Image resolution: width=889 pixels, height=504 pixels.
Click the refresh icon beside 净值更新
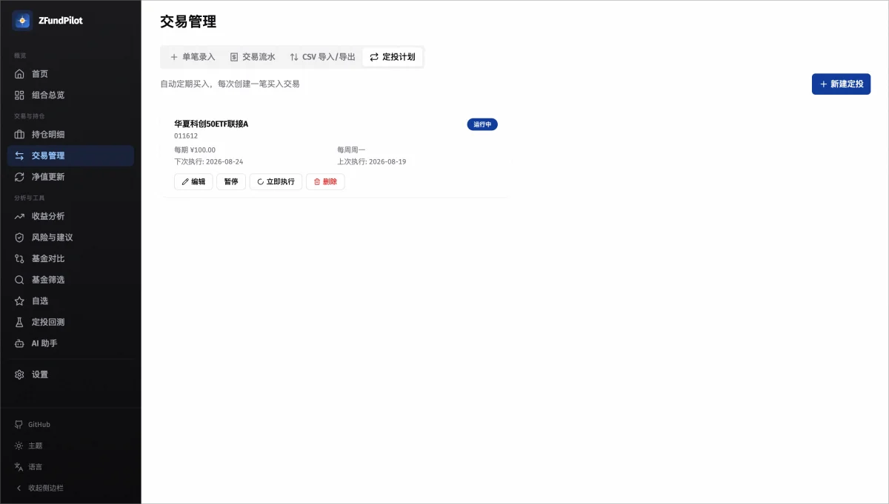pos(19,177)
